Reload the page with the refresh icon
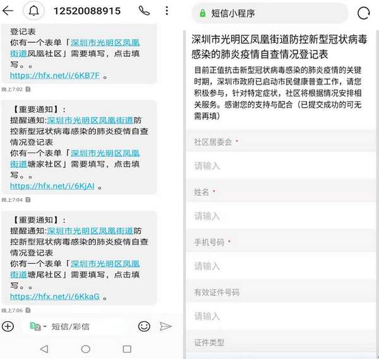The width and height of the screenshot is (379, 359). tap(364, 13)
